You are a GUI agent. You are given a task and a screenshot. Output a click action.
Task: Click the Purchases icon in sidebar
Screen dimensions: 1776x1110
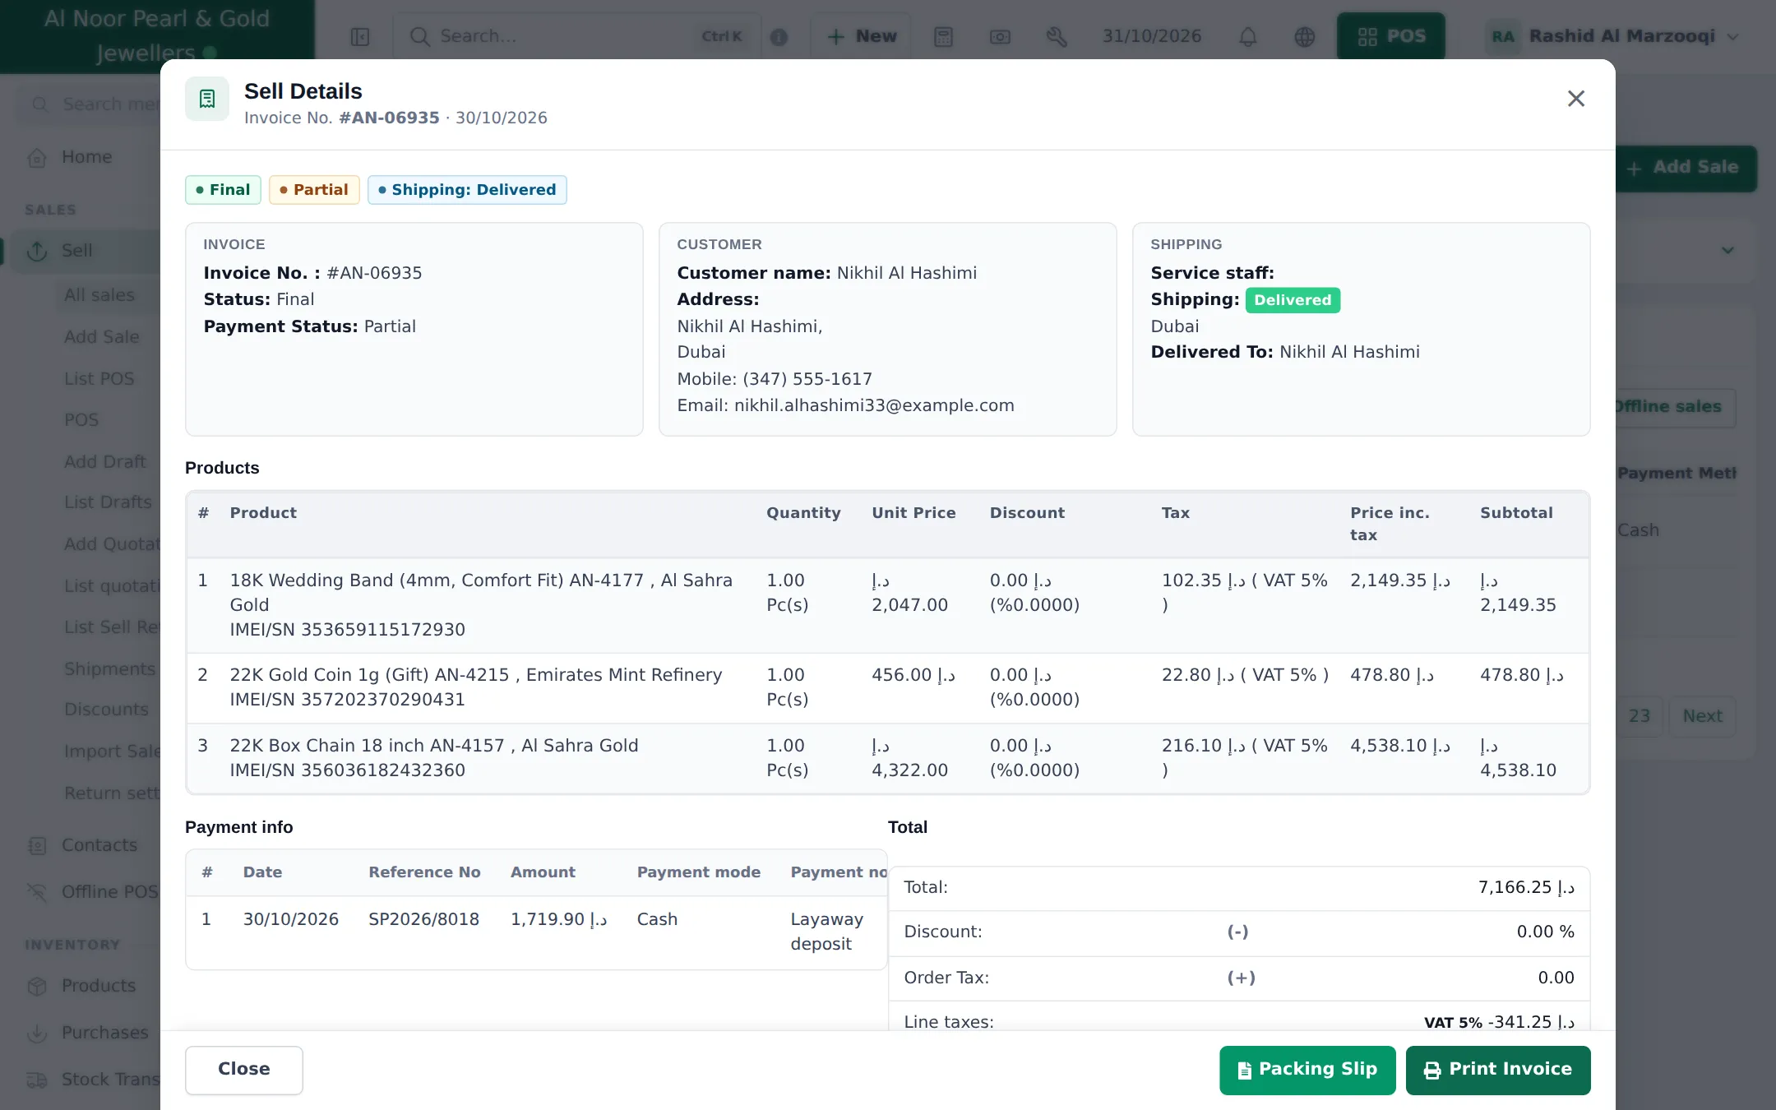[37, 1033]
